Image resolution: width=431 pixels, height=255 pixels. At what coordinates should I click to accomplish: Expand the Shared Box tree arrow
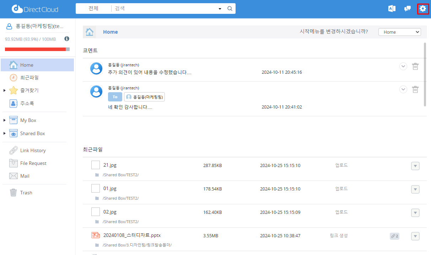5,134
